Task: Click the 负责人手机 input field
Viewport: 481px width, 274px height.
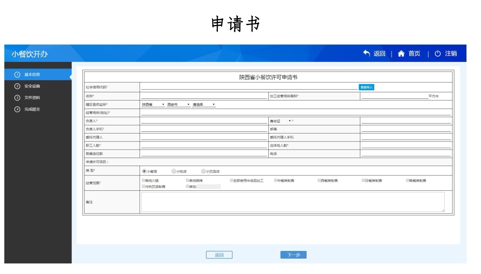Action: [203, 129]
